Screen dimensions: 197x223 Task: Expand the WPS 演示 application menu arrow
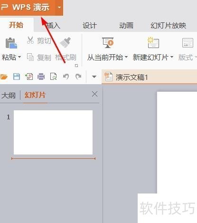(59, 7)
